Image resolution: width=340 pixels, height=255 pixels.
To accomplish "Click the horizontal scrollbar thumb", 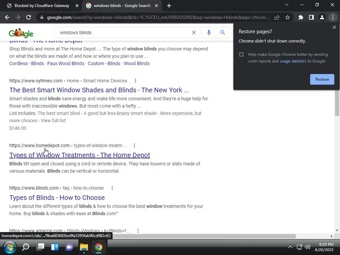I will (204, 236).
